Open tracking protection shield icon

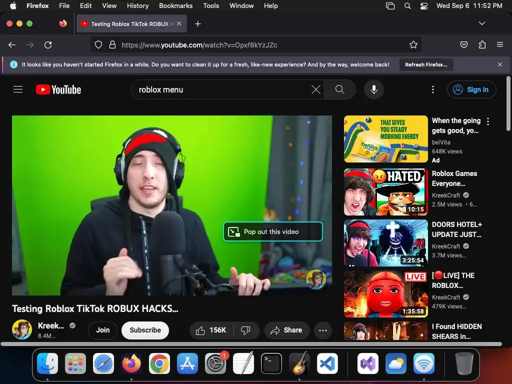tap(98, 44)
